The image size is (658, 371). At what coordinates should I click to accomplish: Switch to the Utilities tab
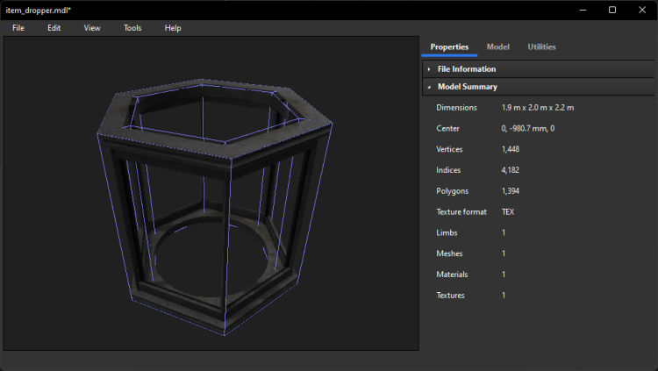coord(541,46)
